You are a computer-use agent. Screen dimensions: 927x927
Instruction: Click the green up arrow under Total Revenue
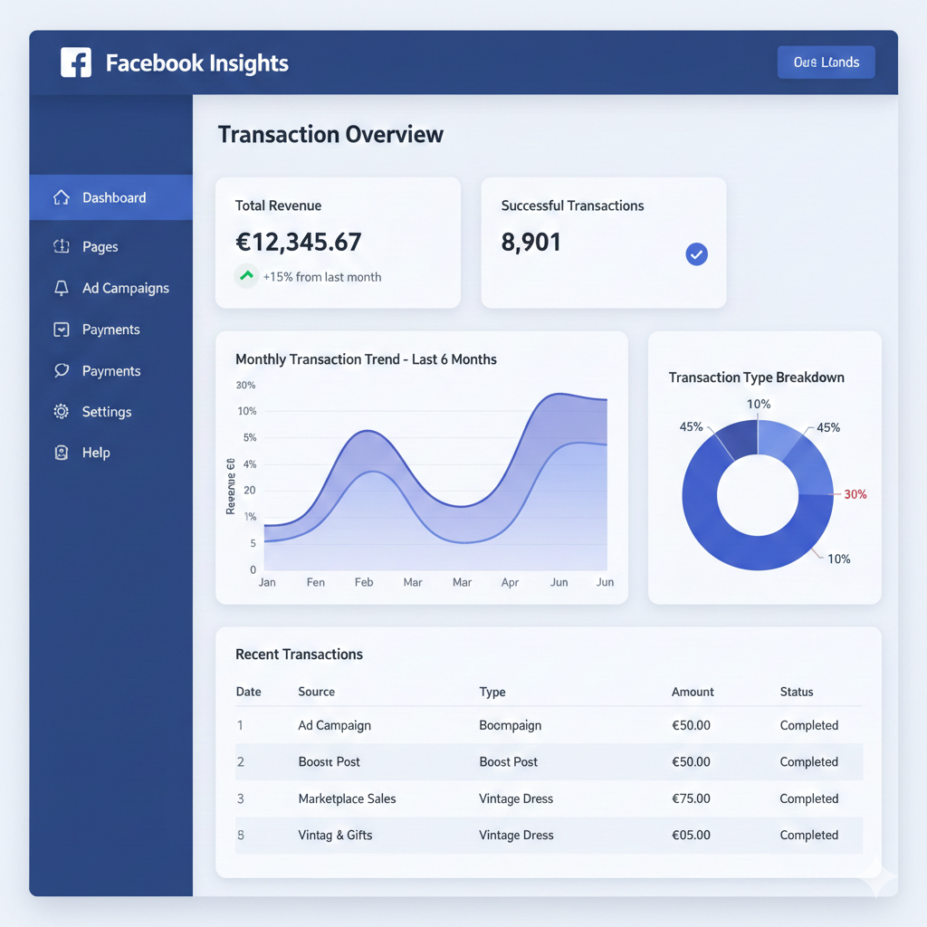coord(246,276)
